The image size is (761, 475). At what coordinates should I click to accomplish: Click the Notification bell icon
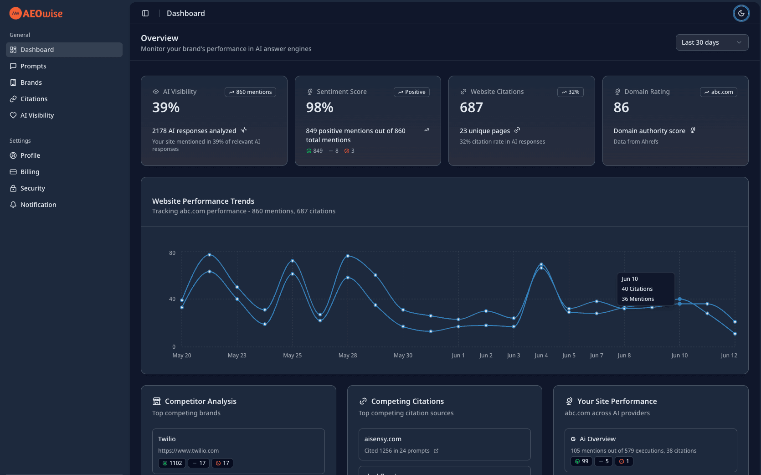point(13,205)
